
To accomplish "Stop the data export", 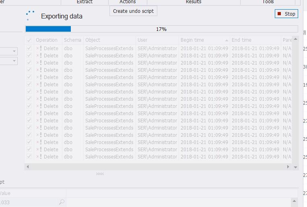I will [x=286, y=14].
